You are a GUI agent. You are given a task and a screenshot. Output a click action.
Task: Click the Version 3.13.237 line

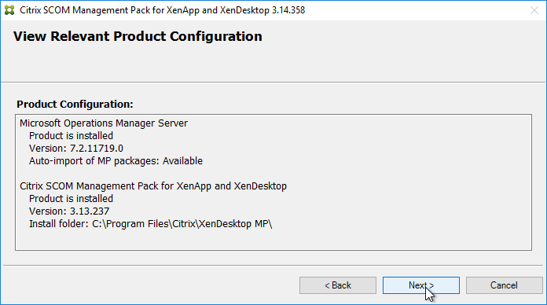point(69,211)
